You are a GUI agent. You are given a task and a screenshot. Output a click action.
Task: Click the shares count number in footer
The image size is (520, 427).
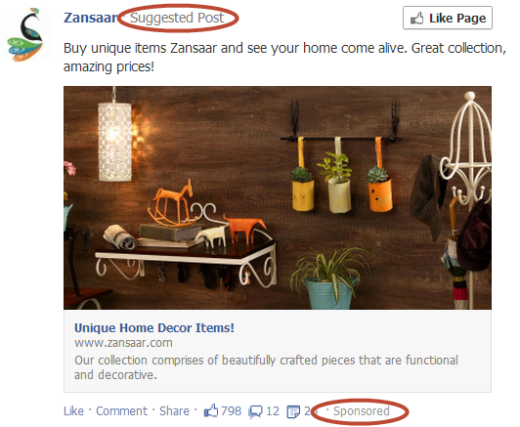pyautogui.click(x=310, y=411)
